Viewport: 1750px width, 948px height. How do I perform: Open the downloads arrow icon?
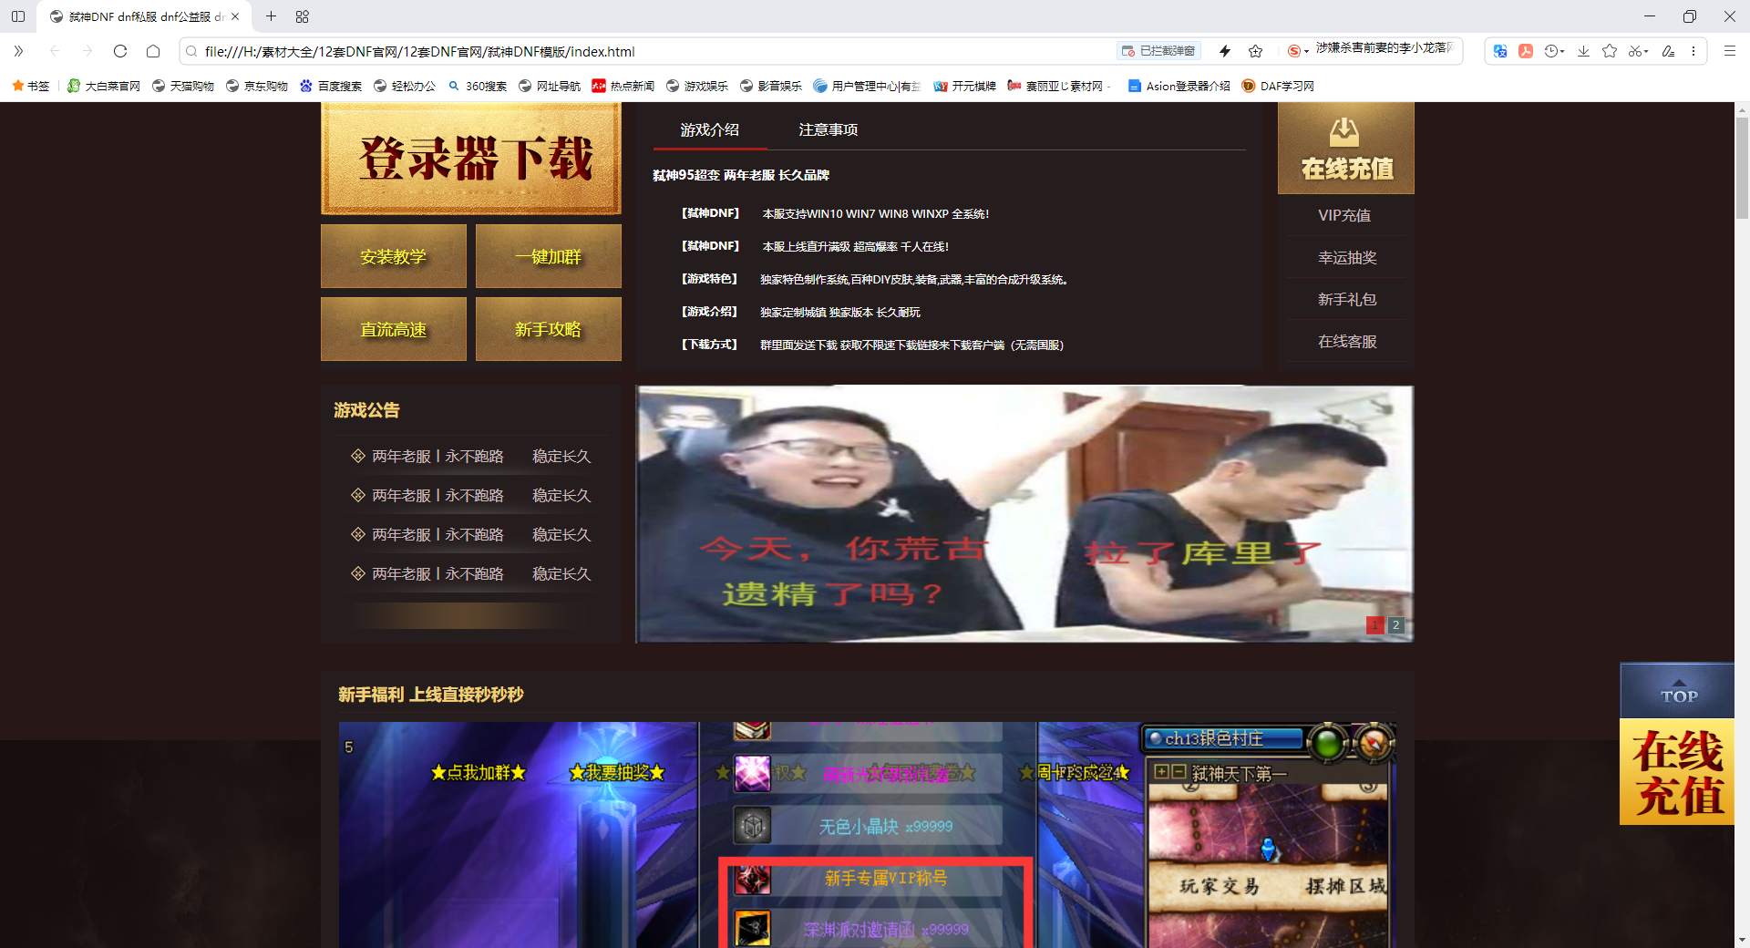(1584, 51)
